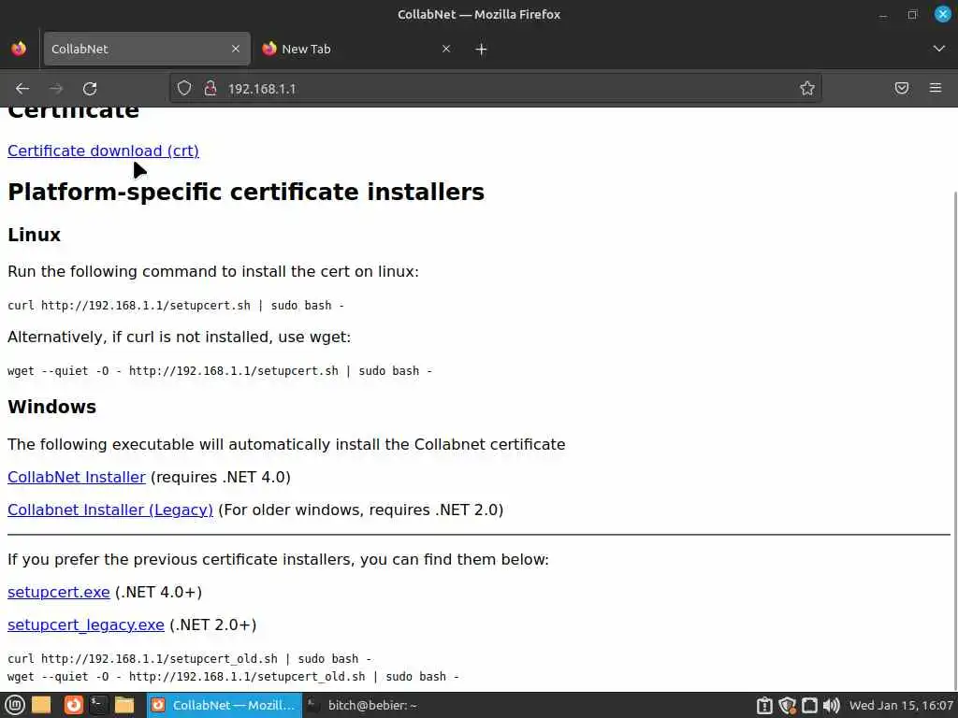
Task: Open the Save to Pocket button
Action: (902, 88)
